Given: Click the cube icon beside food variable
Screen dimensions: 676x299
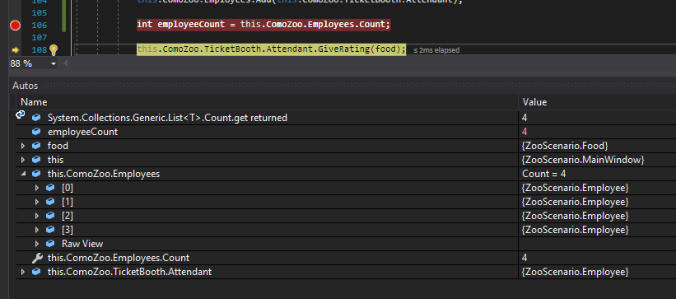Looking at the screenshot, I should coord(37,146).
